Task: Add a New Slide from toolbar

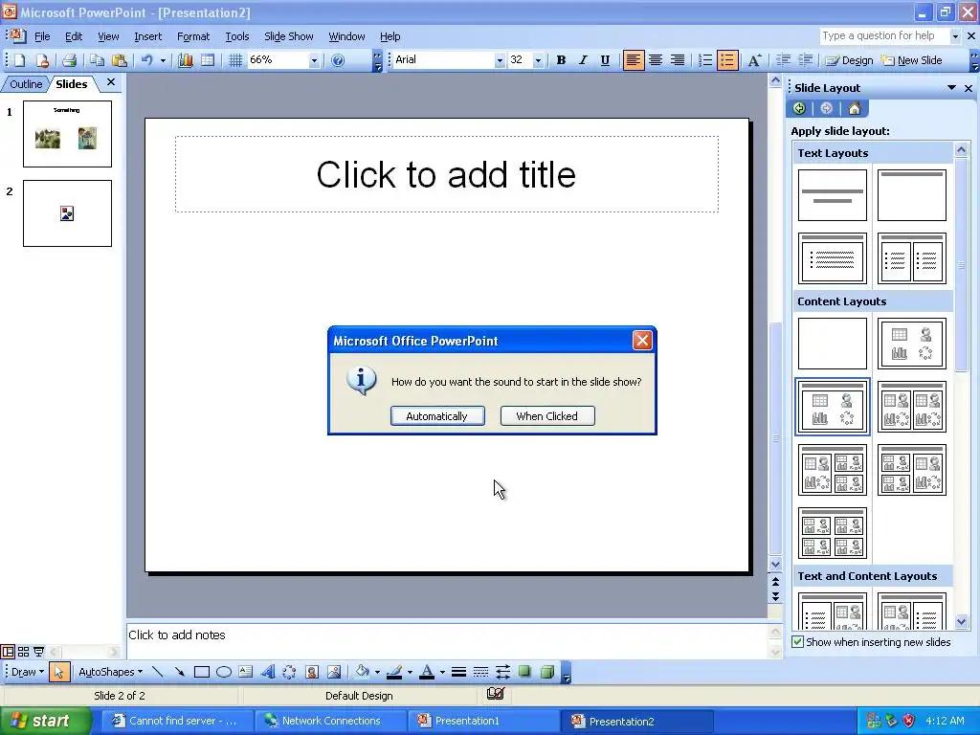Action: (911, 60)
